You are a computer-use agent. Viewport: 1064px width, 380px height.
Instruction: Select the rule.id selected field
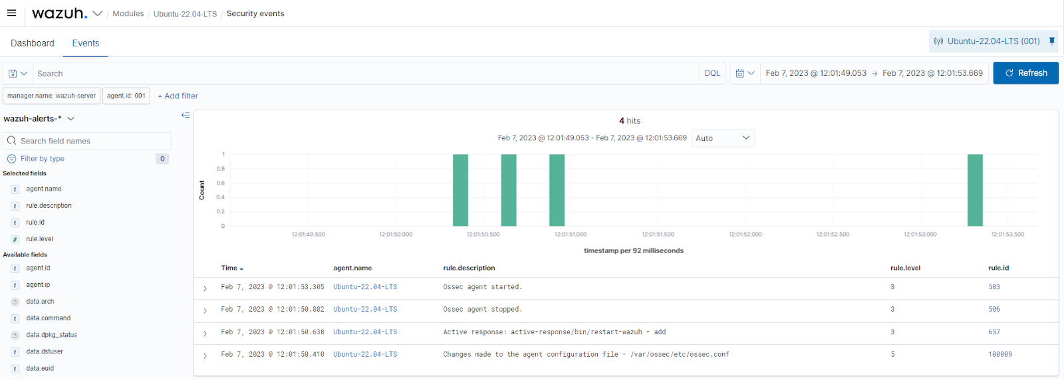(x=35, y=223)
